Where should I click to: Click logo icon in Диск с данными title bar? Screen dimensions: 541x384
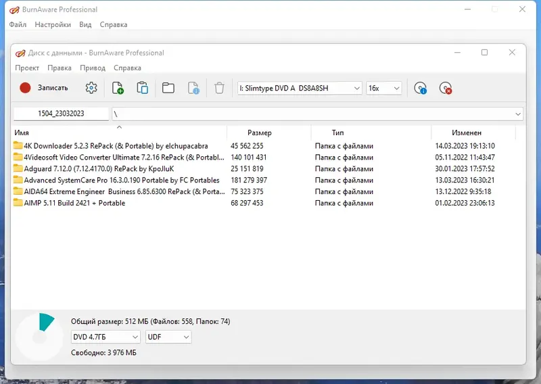pyautogui.click(x=20, y=53)
